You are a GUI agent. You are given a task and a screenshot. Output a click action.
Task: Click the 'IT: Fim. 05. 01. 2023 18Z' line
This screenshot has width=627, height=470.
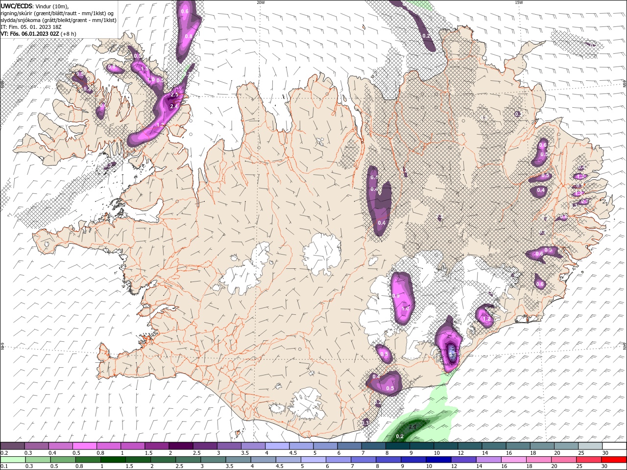(x=31, y=27)
